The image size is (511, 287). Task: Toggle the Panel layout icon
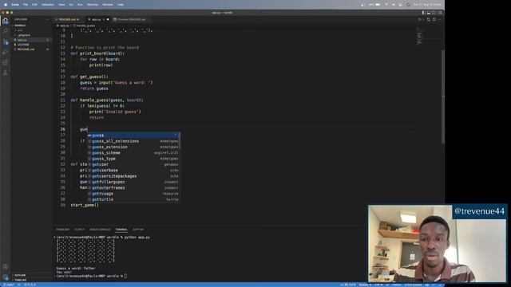click(429, 13)
